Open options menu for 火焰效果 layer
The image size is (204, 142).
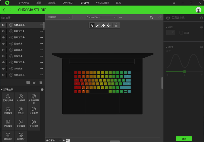pos(41,69)
